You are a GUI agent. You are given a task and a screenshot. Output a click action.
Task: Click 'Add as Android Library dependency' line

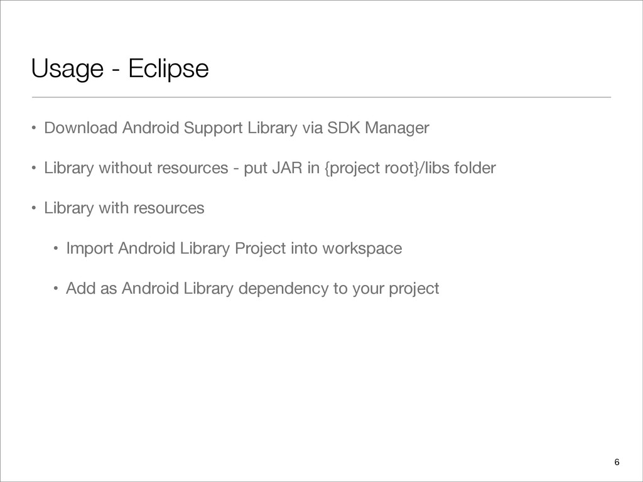coord(252,289)
